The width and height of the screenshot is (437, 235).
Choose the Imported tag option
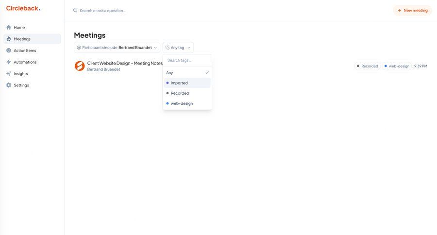point(187,83)
